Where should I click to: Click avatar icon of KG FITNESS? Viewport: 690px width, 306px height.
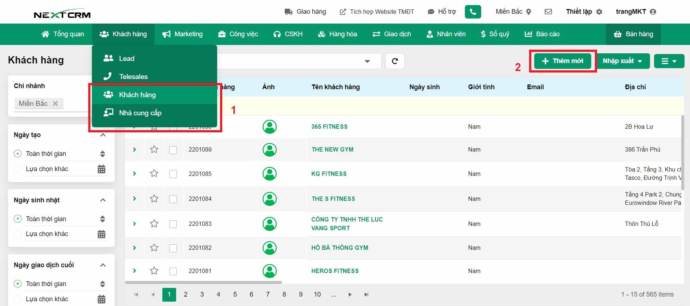coord(269,174)
